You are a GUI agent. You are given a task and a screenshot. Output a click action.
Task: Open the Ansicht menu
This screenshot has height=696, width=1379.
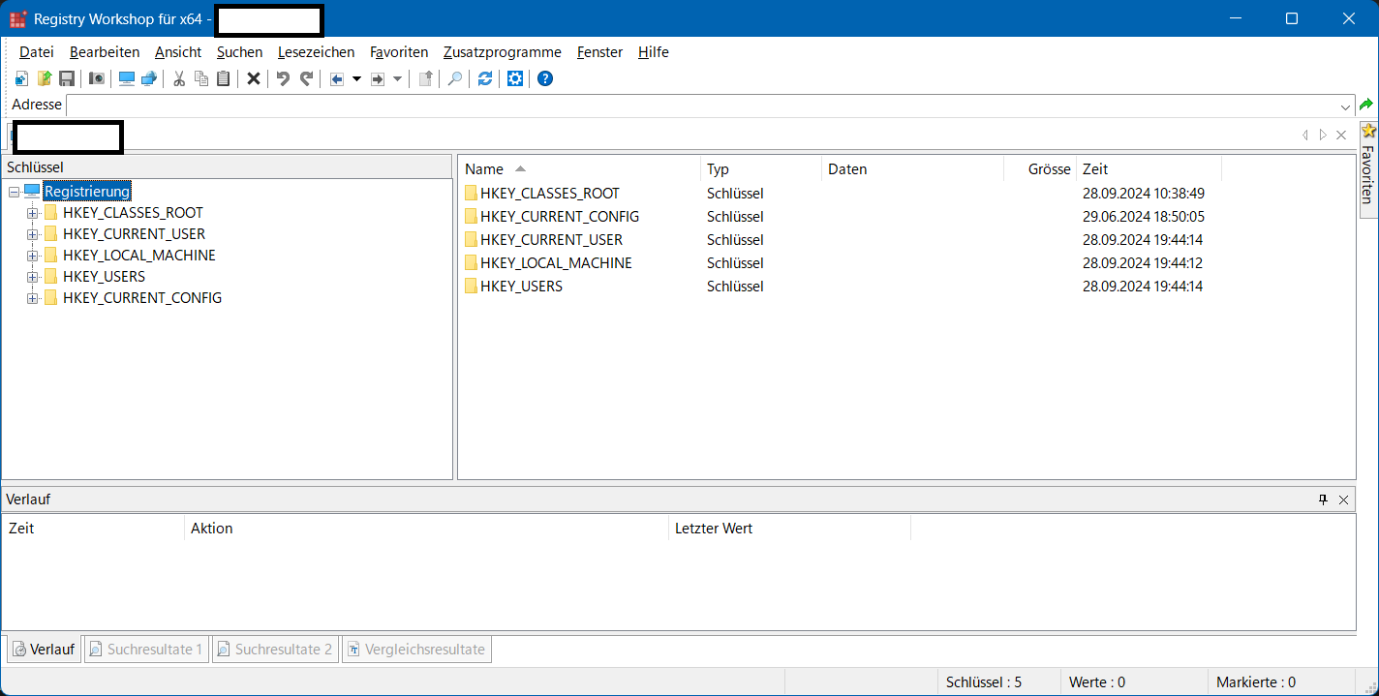point(178,52)
